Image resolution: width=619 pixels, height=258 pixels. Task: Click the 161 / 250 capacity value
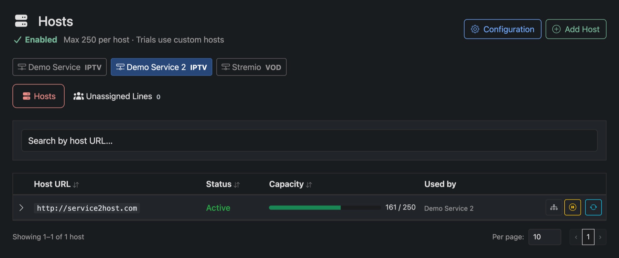pos(401,207)
